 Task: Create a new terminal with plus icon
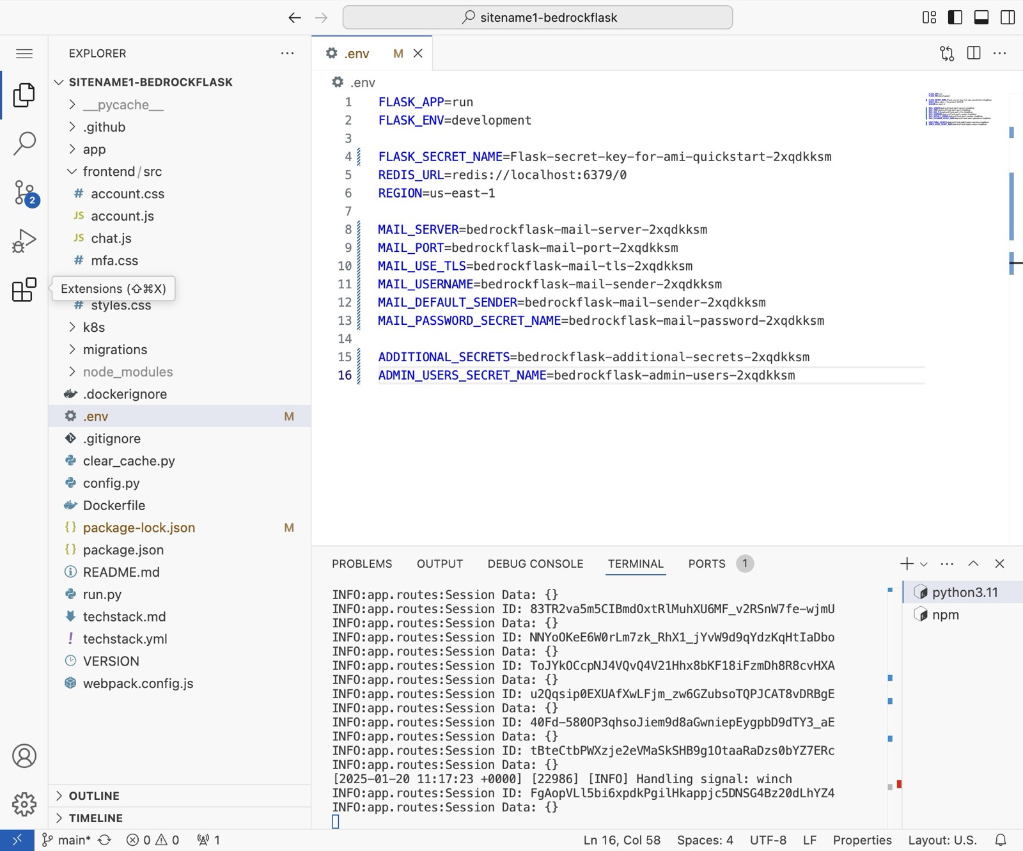pos(906,564)
